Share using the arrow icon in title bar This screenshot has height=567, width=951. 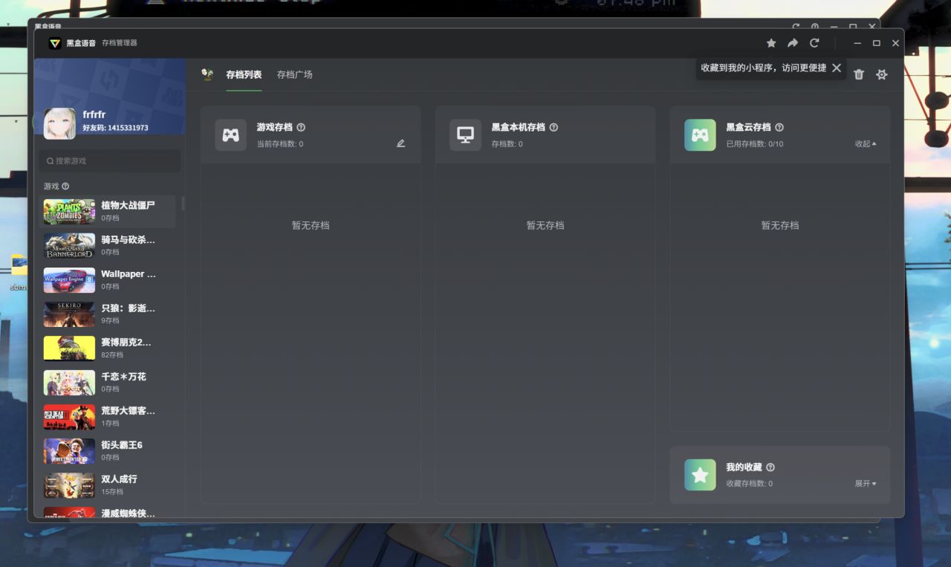(x=793, y=43)
